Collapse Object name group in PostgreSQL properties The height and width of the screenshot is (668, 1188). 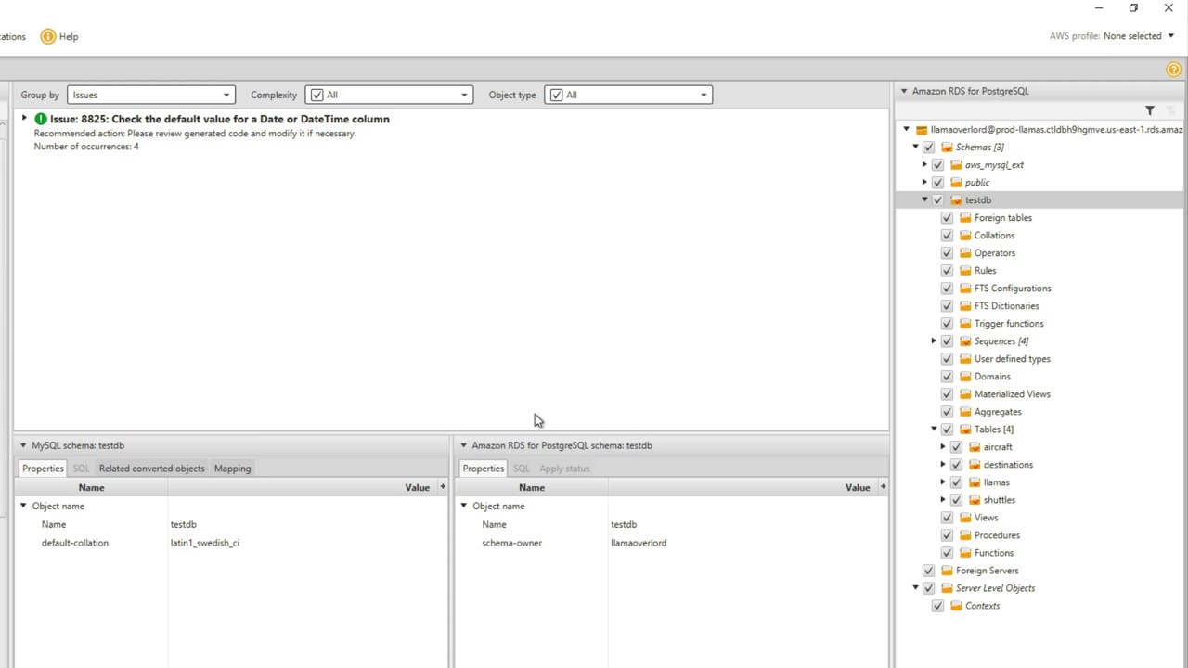[x=463, y=507]
